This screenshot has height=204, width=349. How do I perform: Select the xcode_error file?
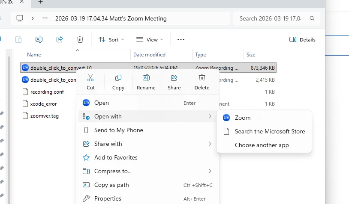tap(43, 104)
